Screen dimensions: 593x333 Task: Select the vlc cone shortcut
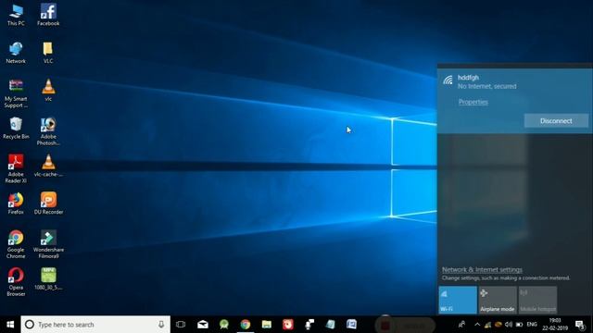[x=48, y=91]
